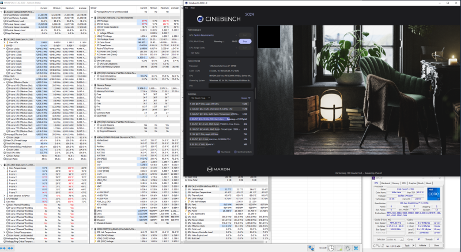
Task: Switch to the About tab in CPU-Z
Action: (428, 183)
